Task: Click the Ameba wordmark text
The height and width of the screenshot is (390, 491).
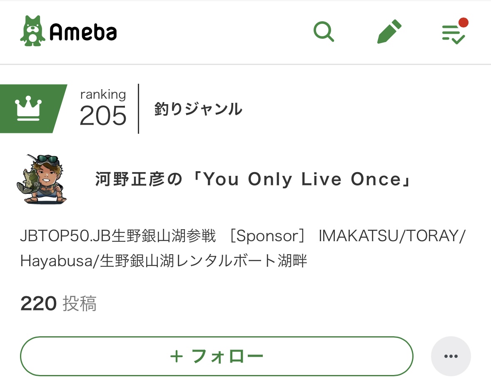Action: click(x=83, y=32)
